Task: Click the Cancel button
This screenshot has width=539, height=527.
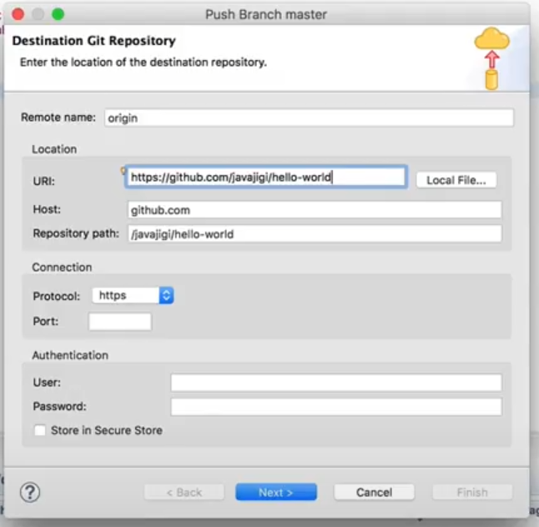Action: 374,492
